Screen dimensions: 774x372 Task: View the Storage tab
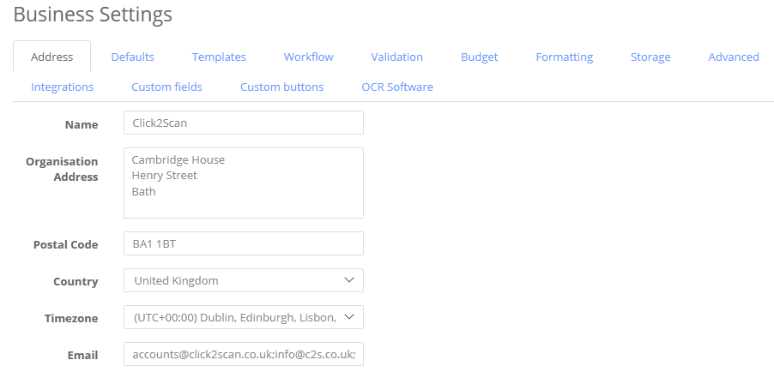(650, 57)
